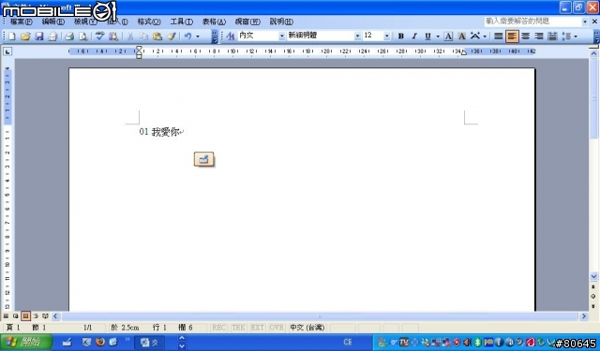Open underline style dropdown arrow
This screenshot has width=600, height=351.
438,37
